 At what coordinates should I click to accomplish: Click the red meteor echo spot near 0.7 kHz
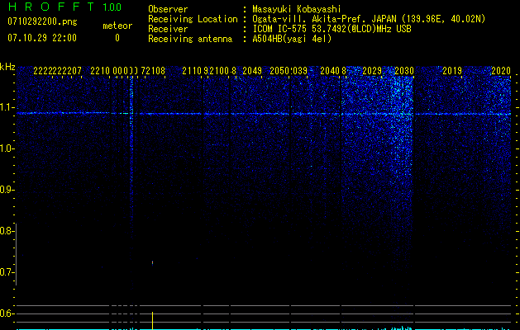153,263
